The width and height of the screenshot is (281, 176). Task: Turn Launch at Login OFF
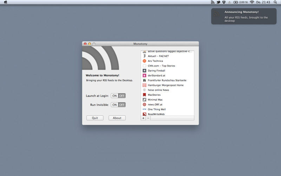click(x=122, y=96)
